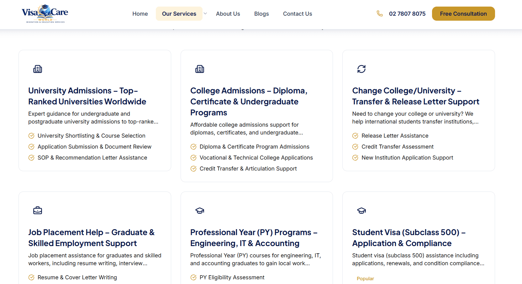Viewport: 522px width, 284px height.
Task: Open Job Placement Help – Graduate heading
Action: (92, 238)
